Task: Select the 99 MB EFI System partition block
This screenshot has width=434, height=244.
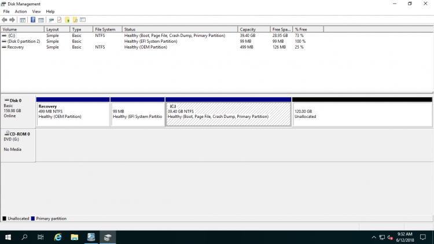Action: click(137, 112)
